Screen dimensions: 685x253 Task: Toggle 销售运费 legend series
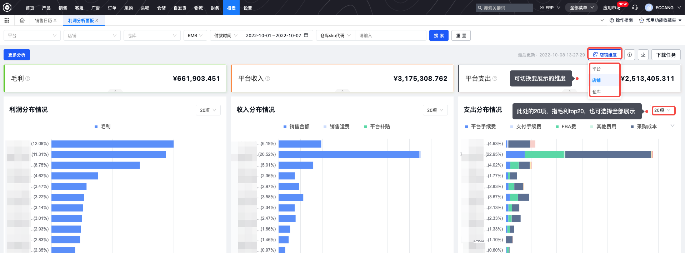336,126
